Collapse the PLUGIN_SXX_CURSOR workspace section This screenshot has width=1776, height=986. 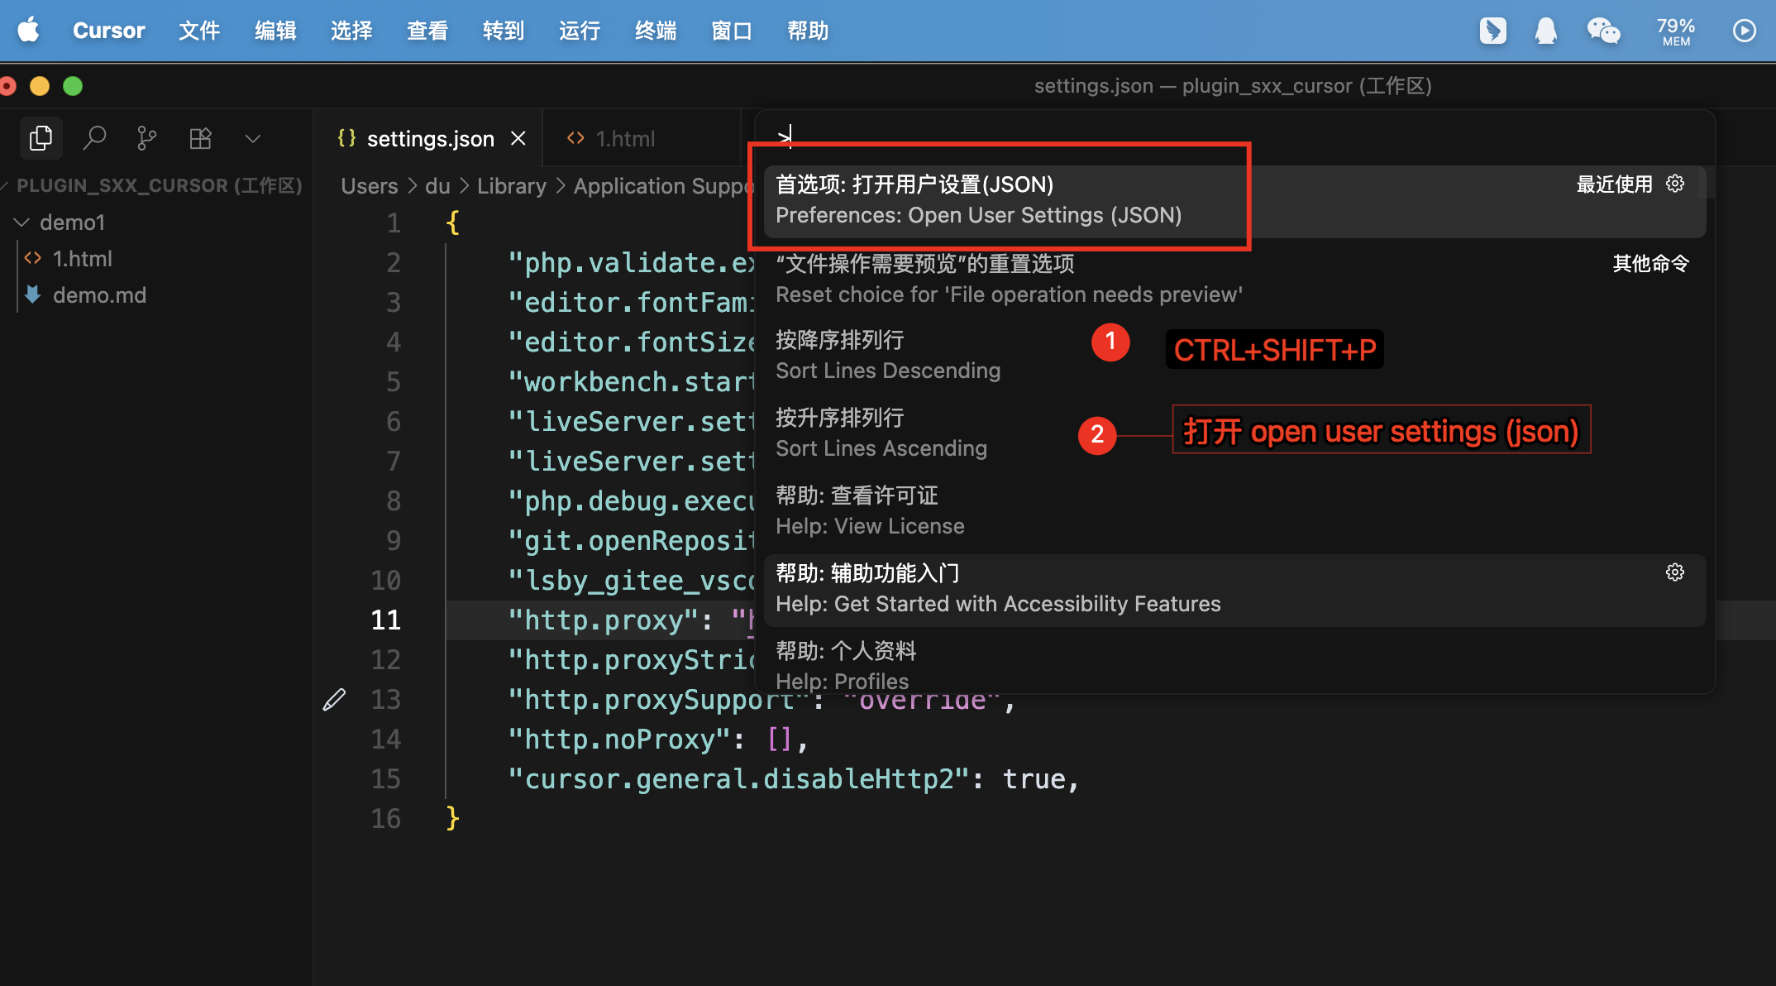159,185
